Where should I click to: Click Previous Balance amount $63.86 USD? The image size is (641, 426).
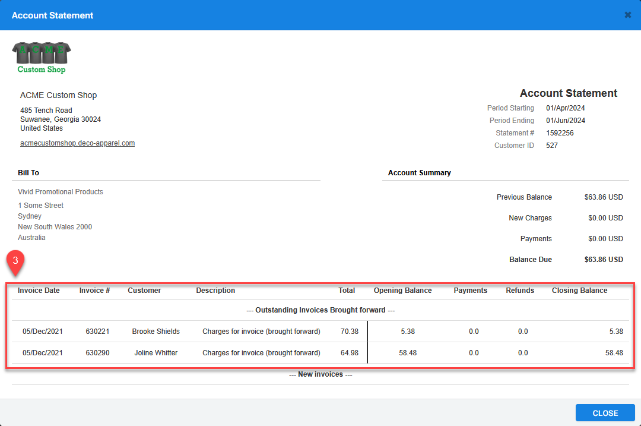604,197
